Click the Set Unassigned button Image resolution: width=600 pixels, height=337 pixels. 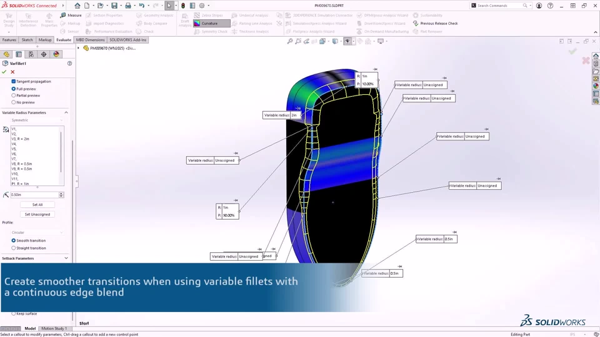(x=37, y=214)
